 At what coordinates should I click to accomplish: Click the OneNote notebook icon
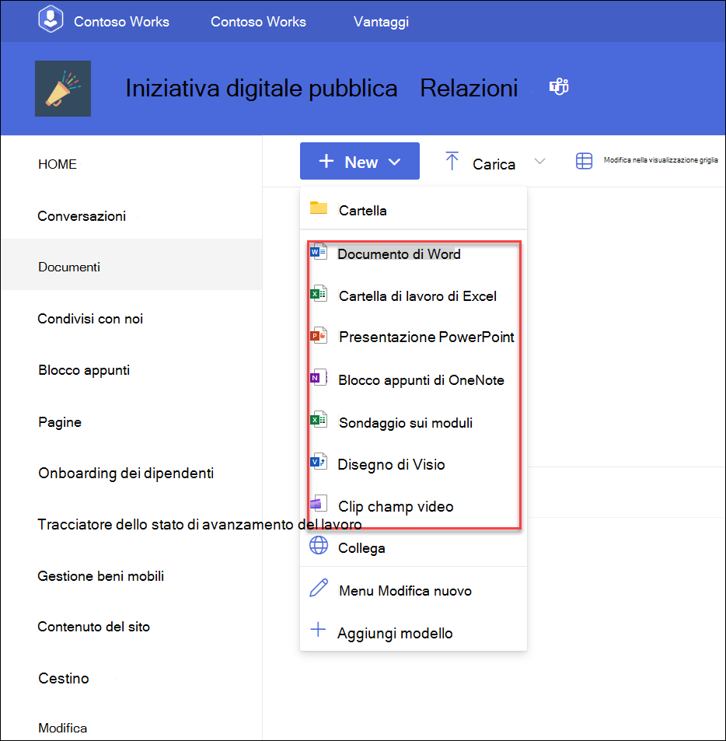click(319, 378)
